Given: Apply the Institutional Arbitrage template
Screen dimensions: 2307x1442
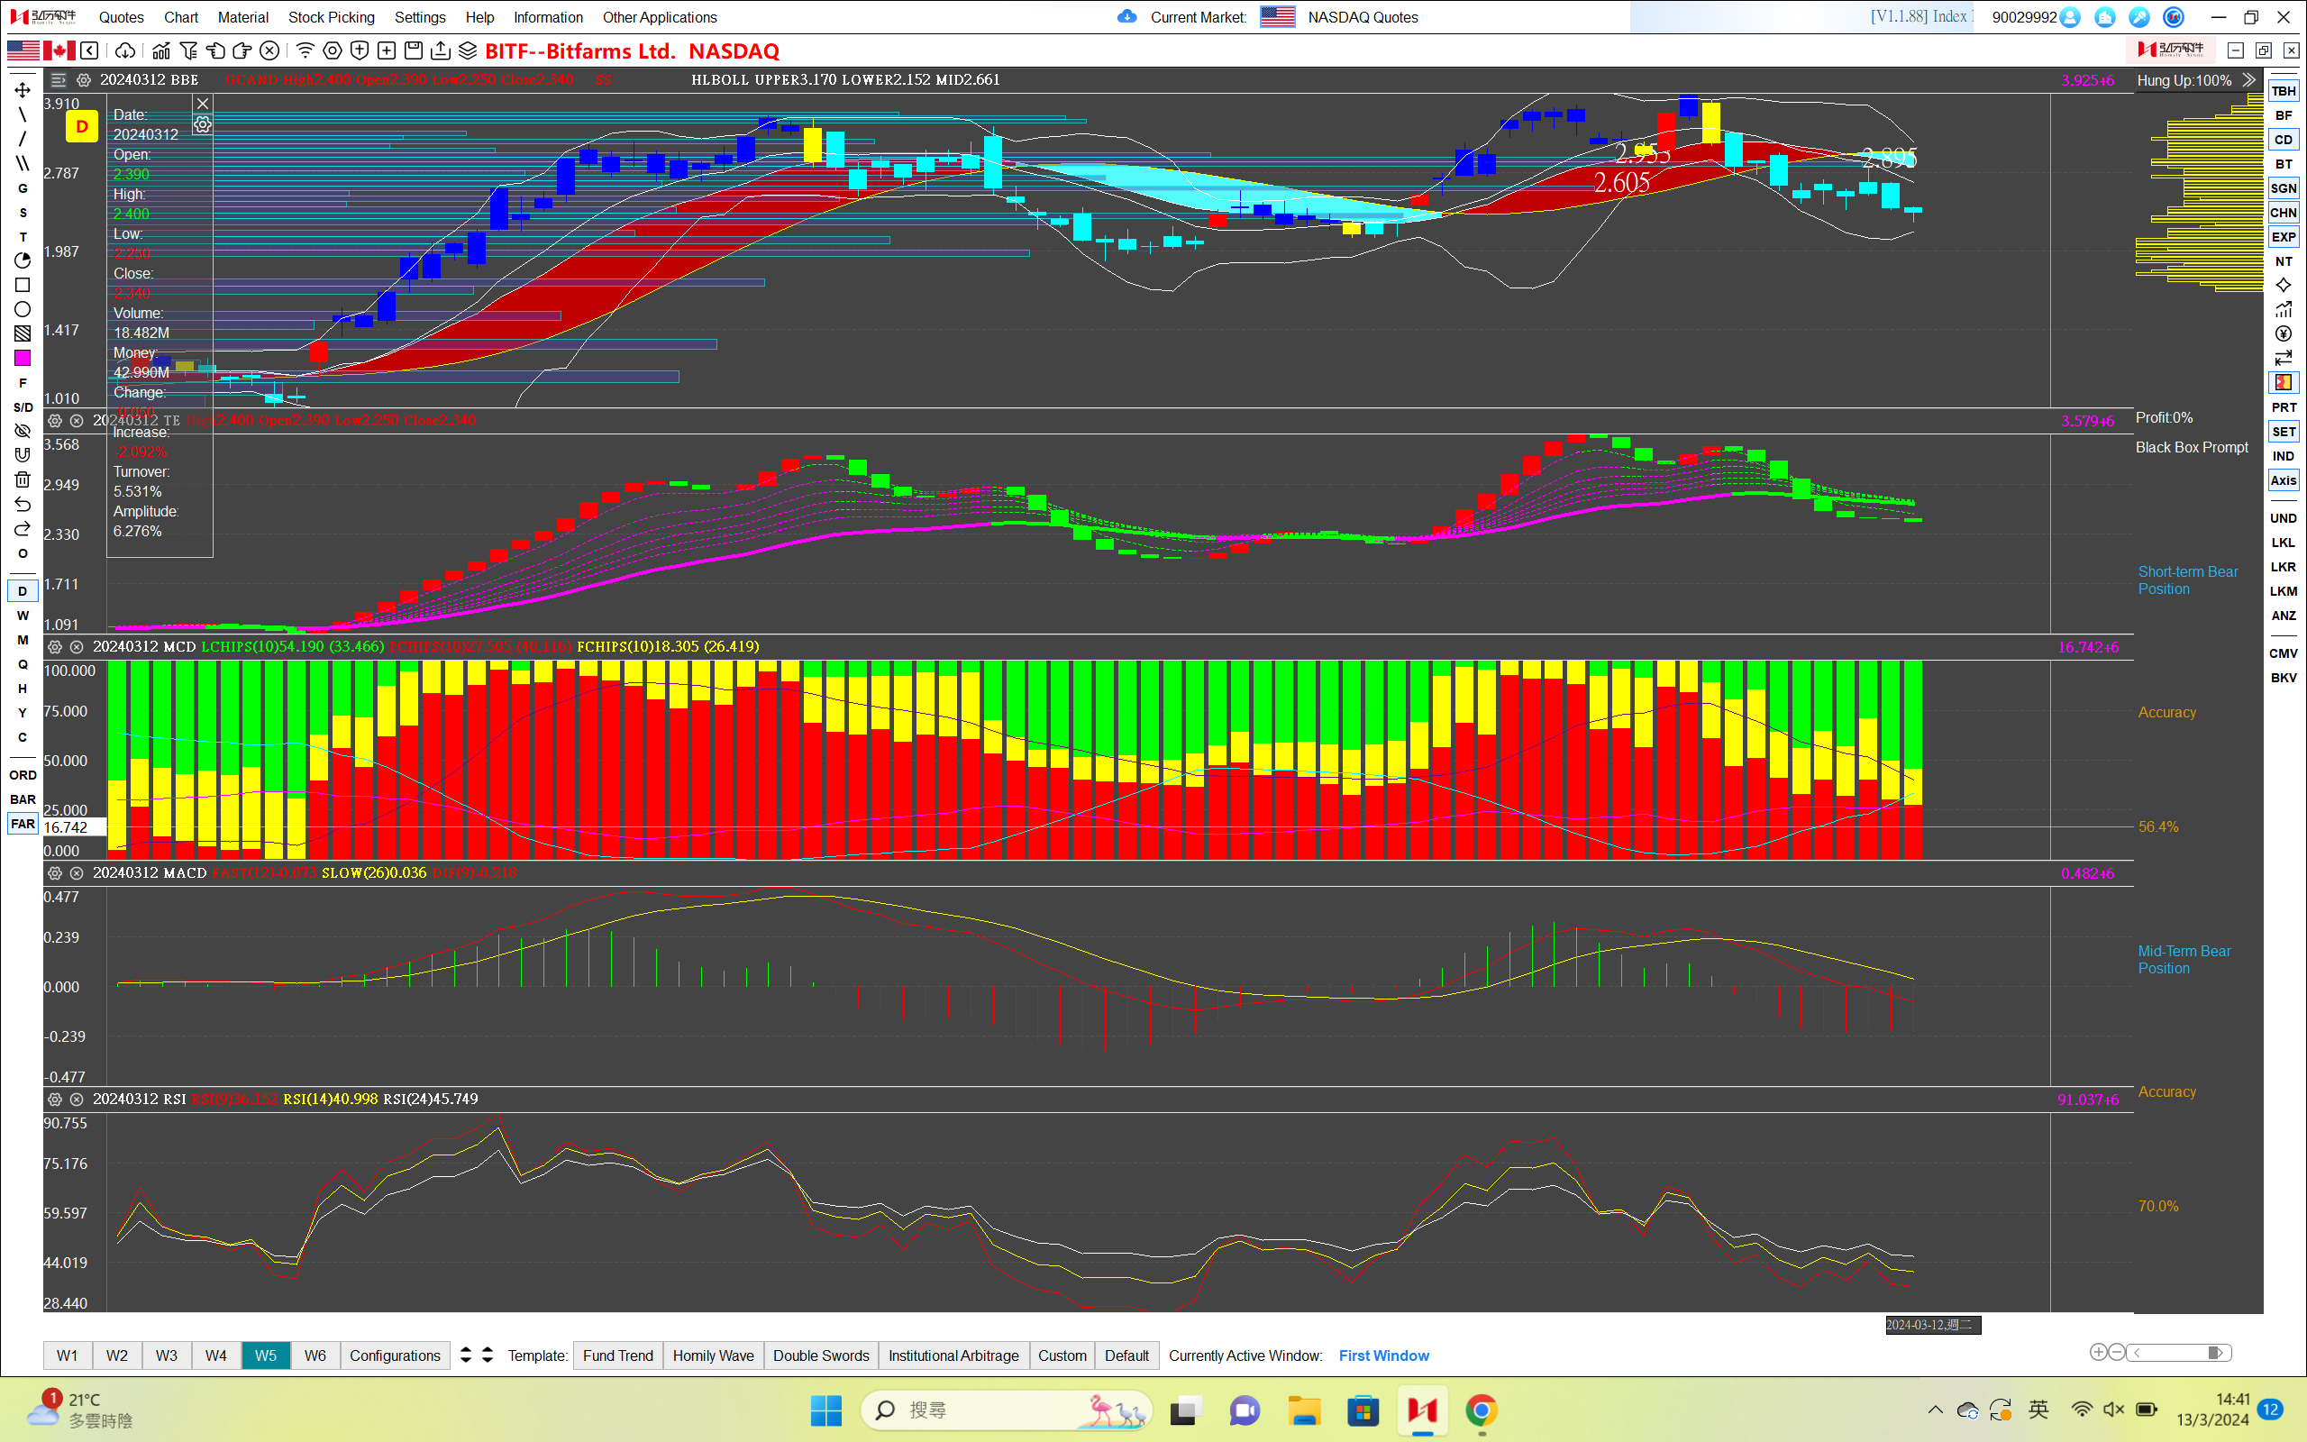Looking at the screenshot, I should click(x=953, y=1355).
